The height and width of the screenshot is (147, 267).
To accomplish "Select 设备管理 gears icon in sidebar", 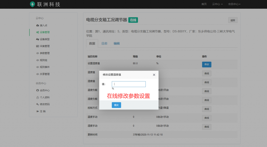I will (x=38, y=32).
